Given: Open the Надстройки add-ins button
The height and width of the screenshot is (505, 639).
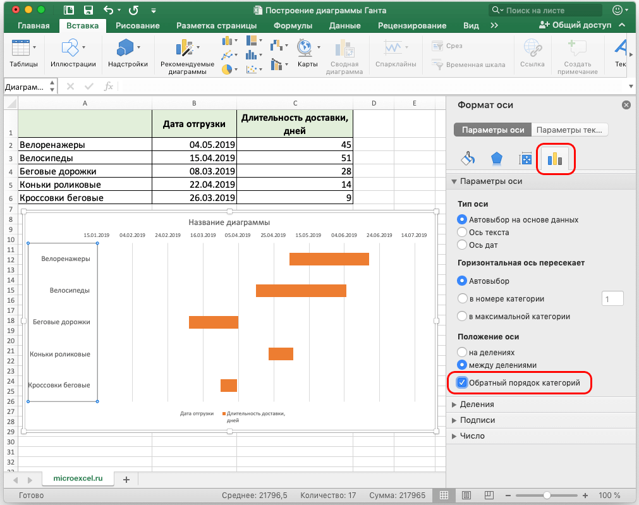Looking at the screenshot, I should 128,53.
